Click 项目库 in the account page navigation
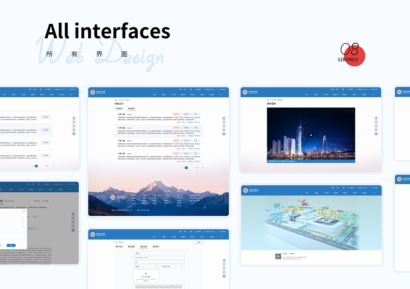Viewport: 410px width, 289px height. pyautogui.click(x=202, y=237)
